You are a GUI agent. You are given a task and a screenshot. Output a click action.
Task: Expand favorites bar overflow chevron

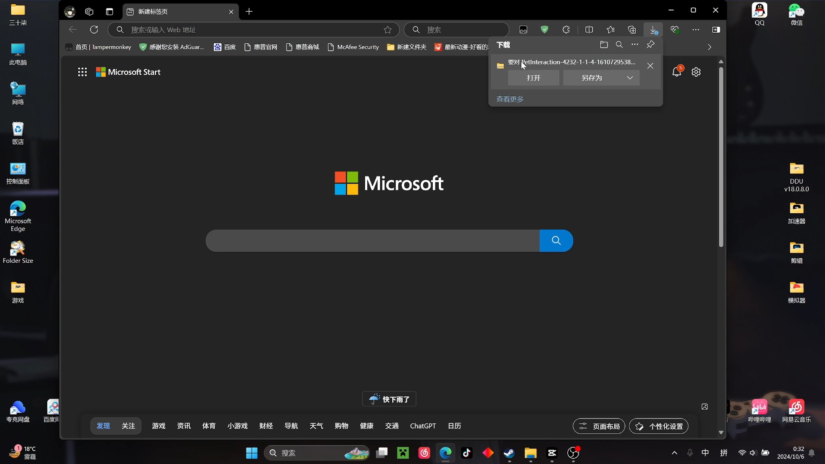pos(709,47)
